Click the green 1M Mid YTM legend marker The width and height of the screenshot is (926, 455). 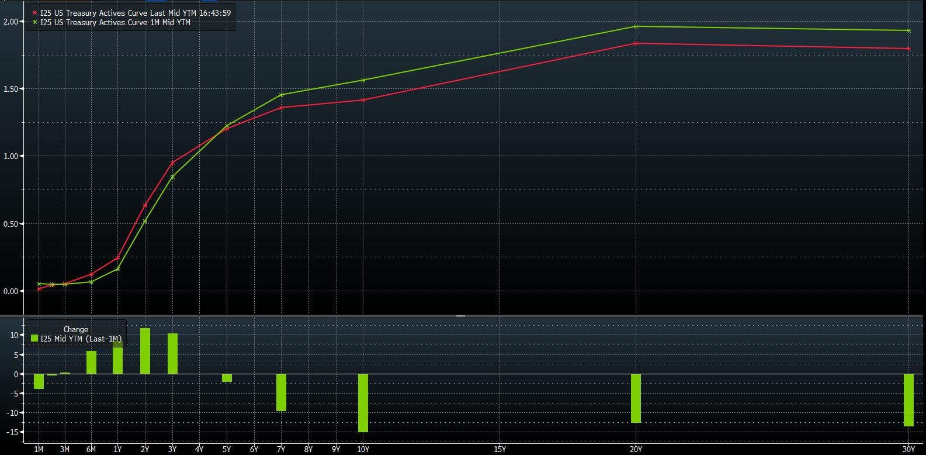pos(34,22)
